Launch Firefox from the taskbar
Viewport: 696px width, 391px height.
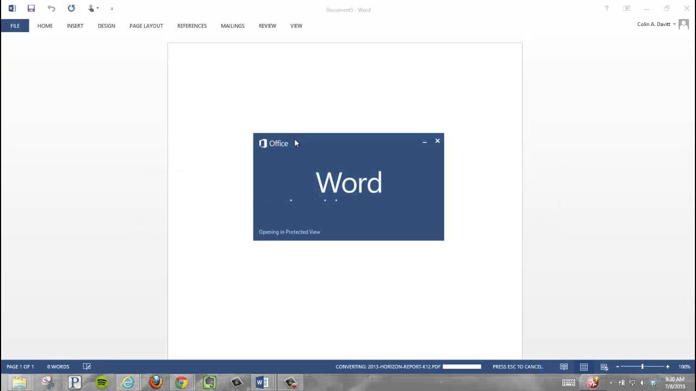(156, 382)
